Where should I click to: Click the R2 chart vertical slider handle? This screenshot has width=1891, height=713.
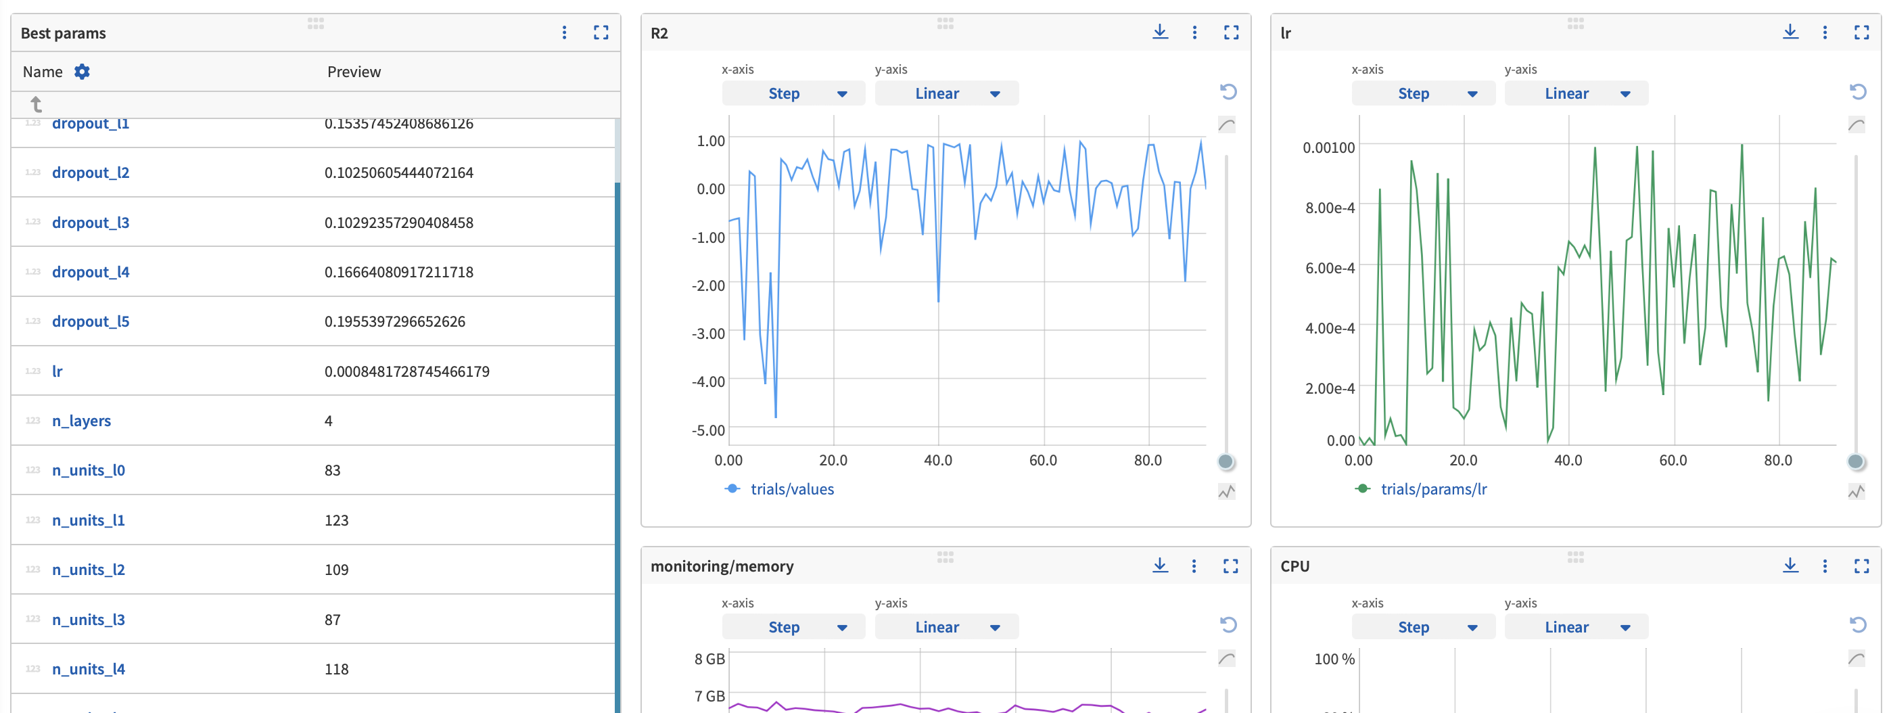(x=1225, y=462)
